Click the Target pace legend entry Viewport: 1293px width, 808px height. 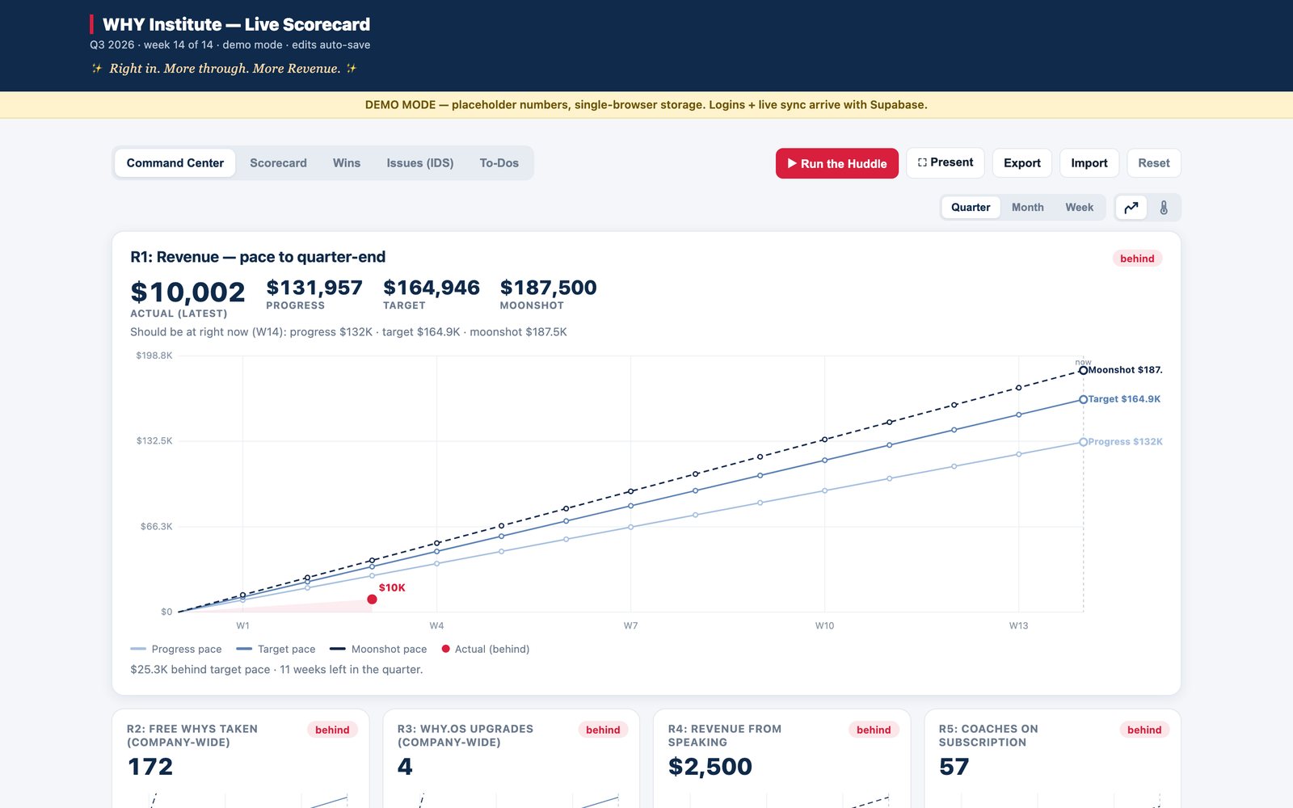[x=276, y=649]
